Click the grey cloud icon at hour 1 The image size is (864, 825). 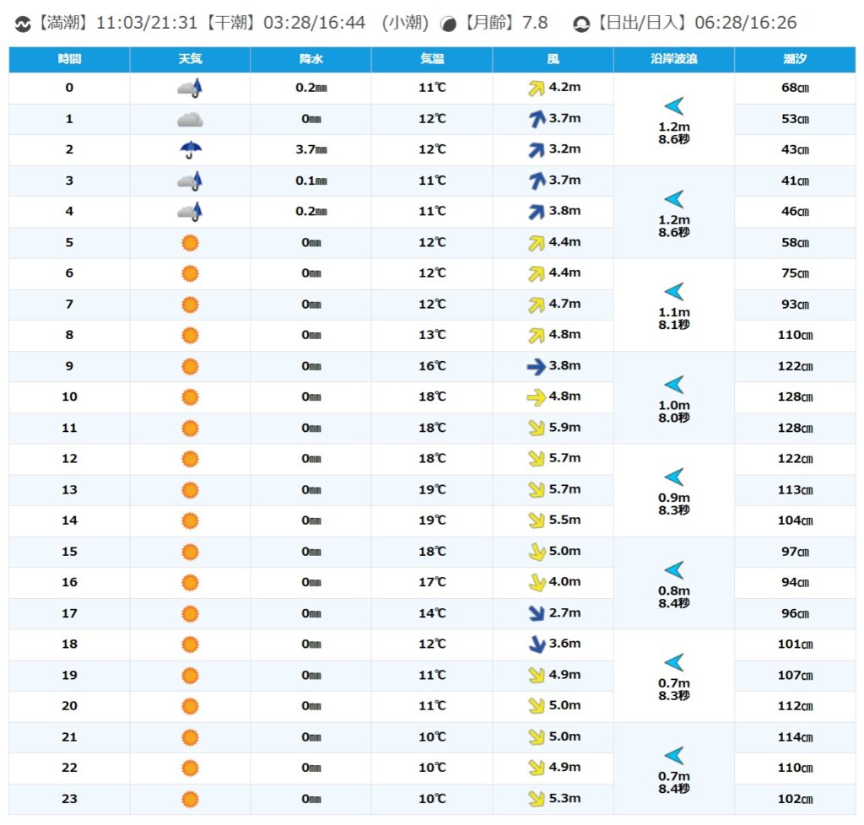(x=190, y=120)
